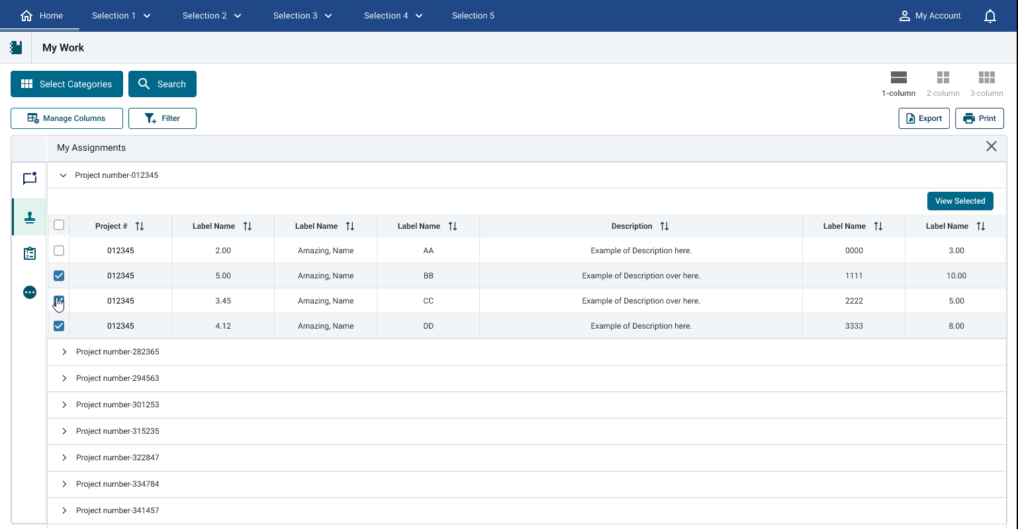Open the clipboard checklist sidebar panel
1018x529 pixels.
click(29, 253)
